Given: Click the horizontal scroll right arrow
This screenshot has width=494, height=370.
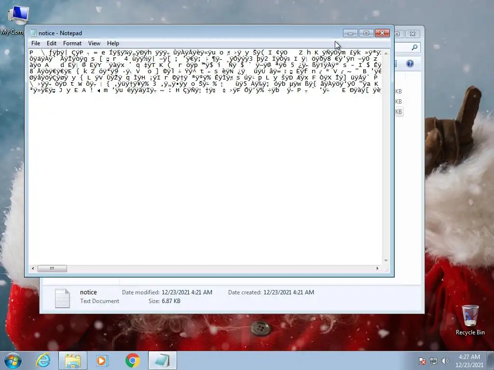Looking at the screenshot, I should coord(377,268).
